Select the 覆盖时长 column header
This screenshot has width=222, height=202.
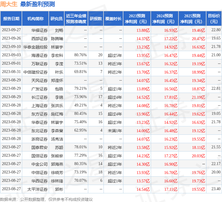click(x=113, y=19)
